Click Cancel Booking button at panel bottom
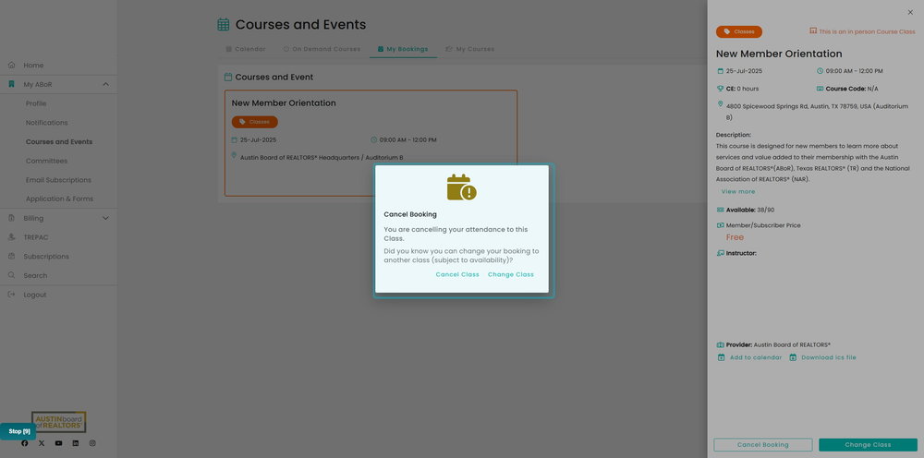Screen dimensions: 924x458 pos(762,444)
